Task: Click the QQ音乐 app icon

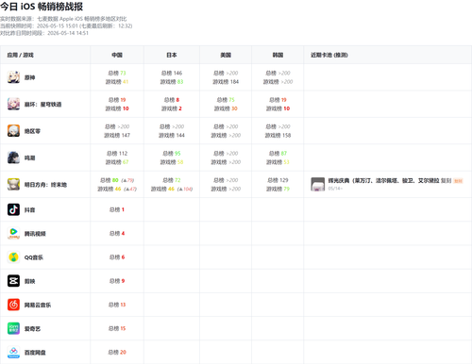Action: [13, 257]
